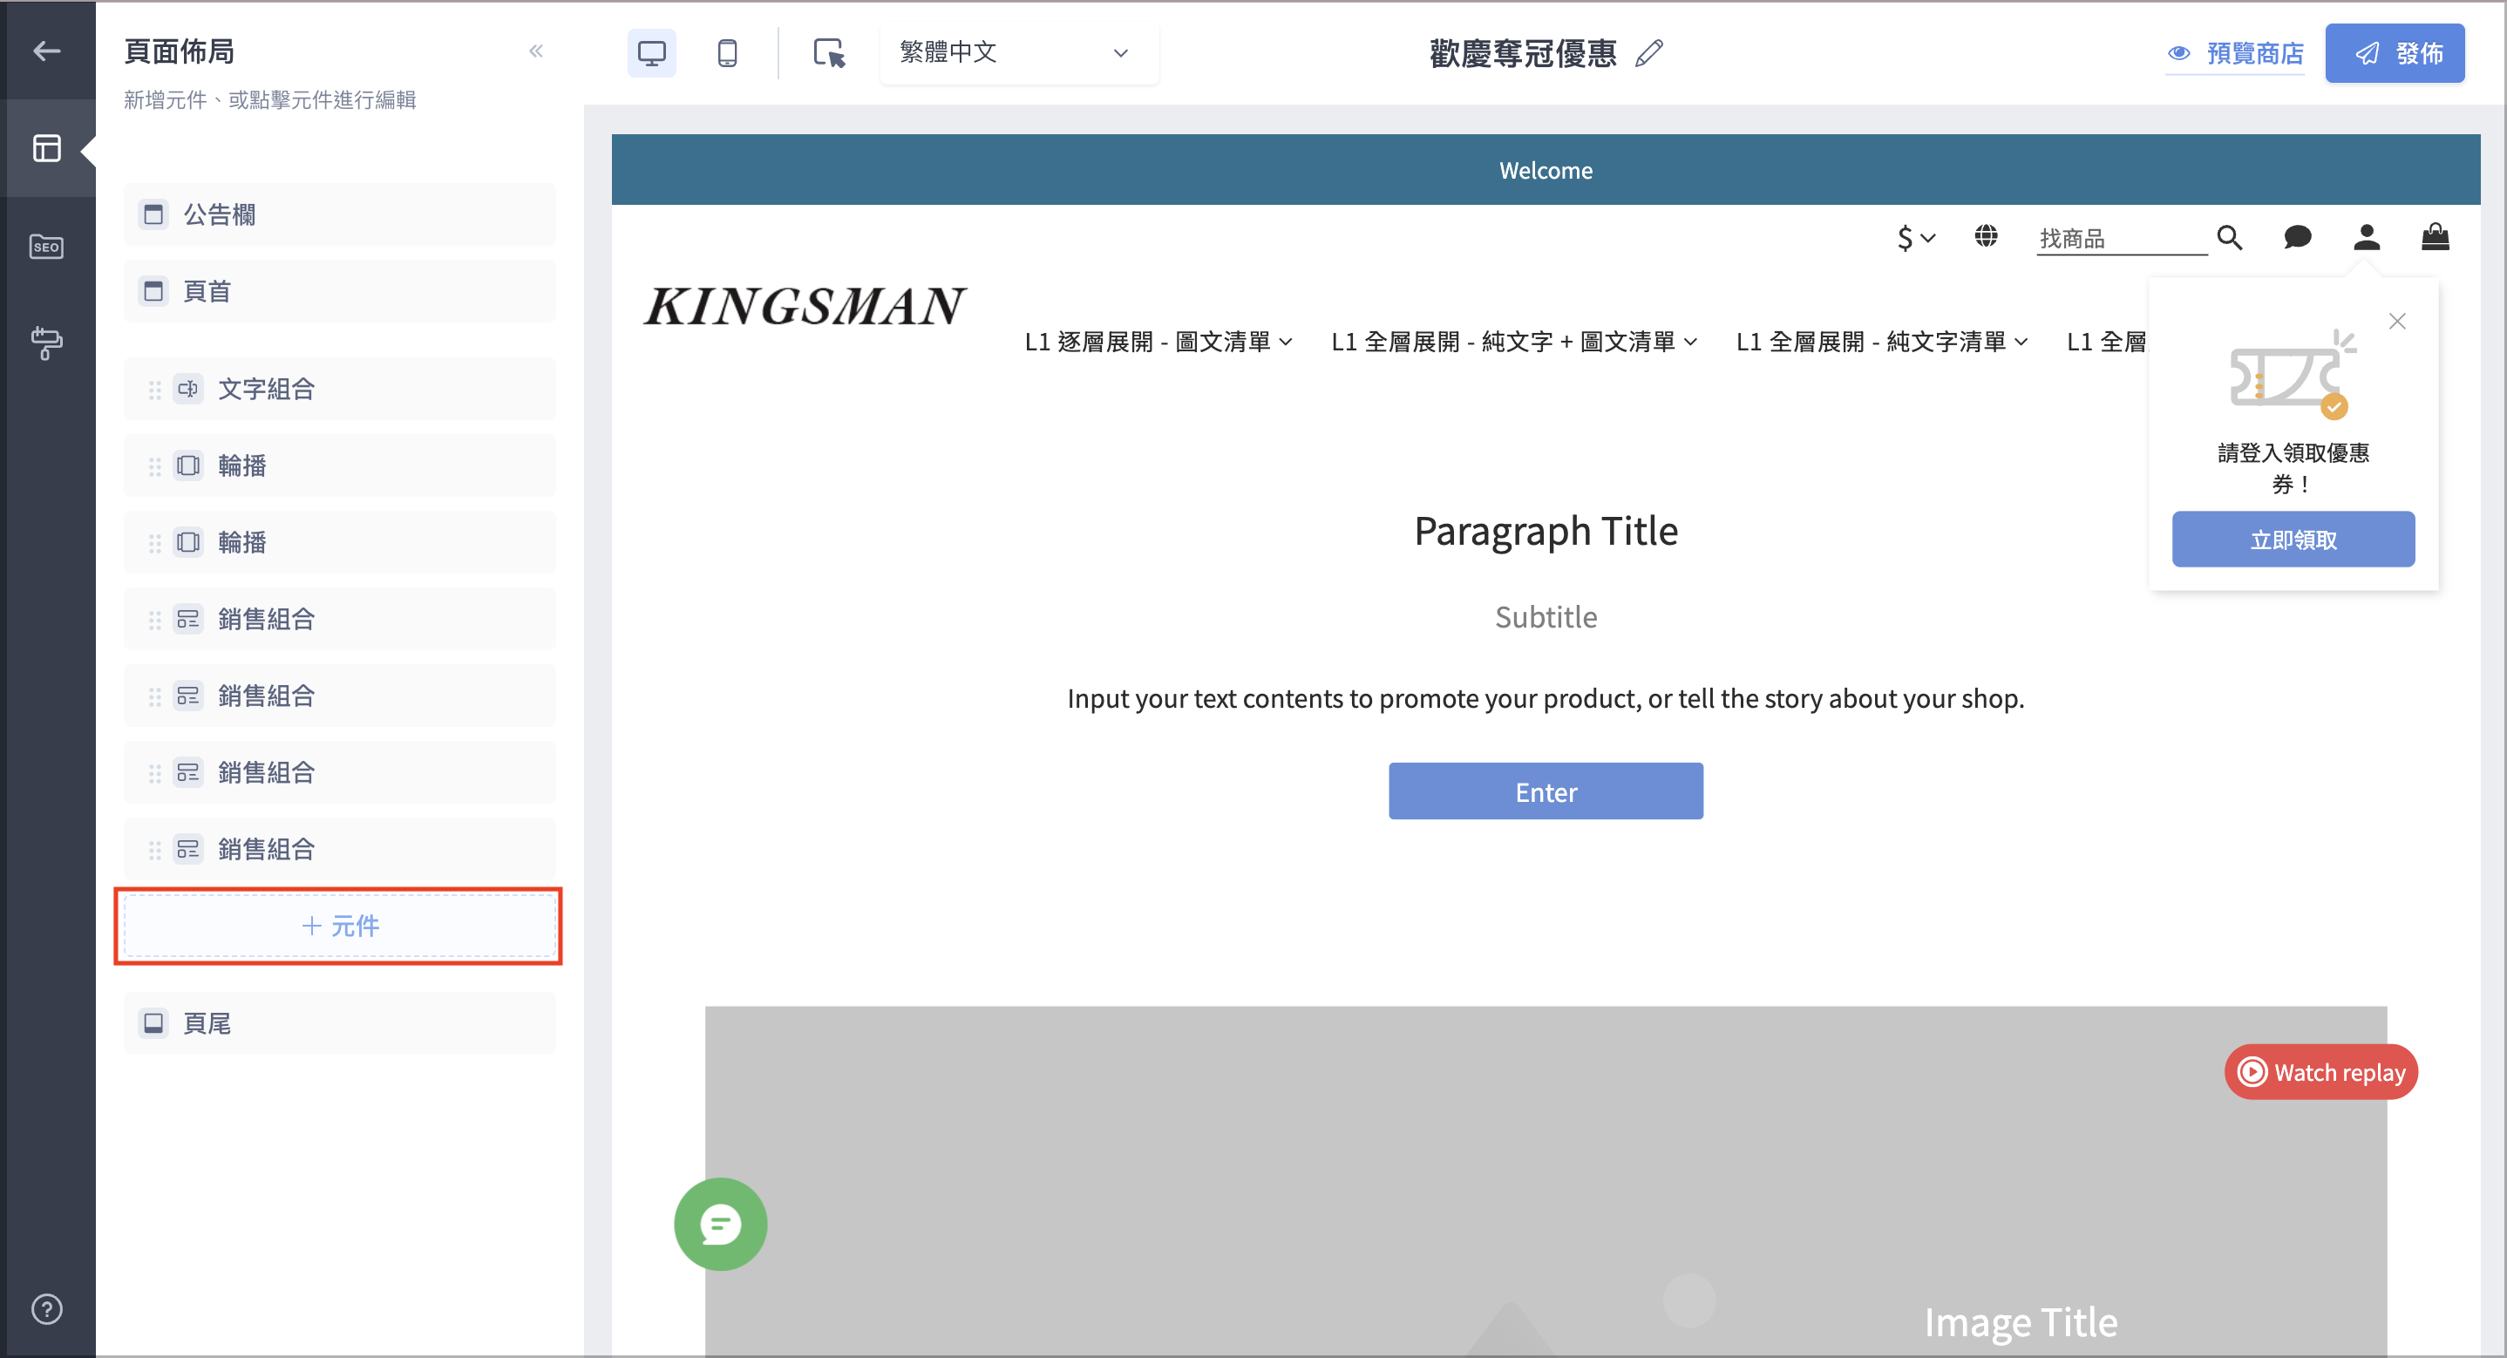Click the + 元件 add component button
This screenshot has height=1358, width=2507.
tap(340, 926)
